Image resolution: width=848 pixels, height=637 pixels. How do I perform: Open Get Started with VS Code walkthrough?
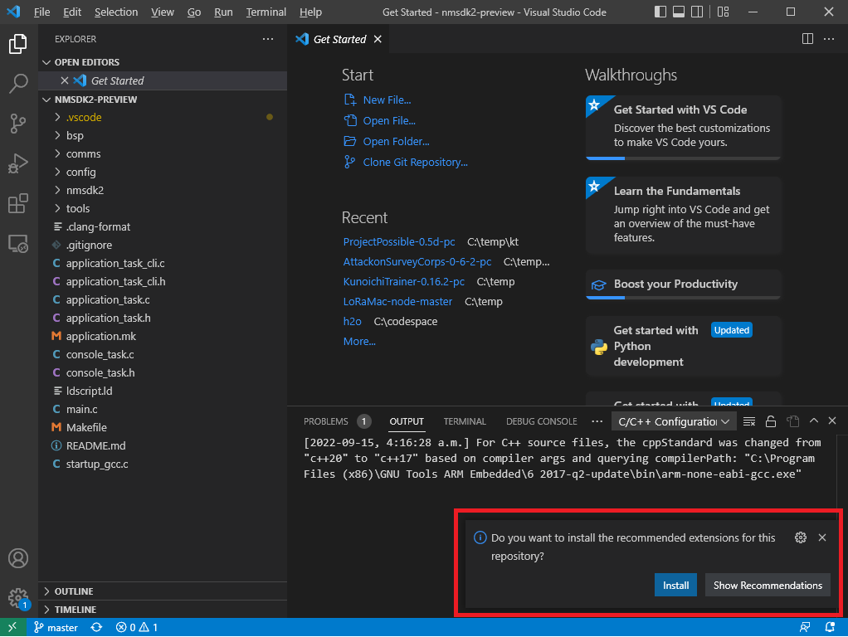(x=683, y=127)
